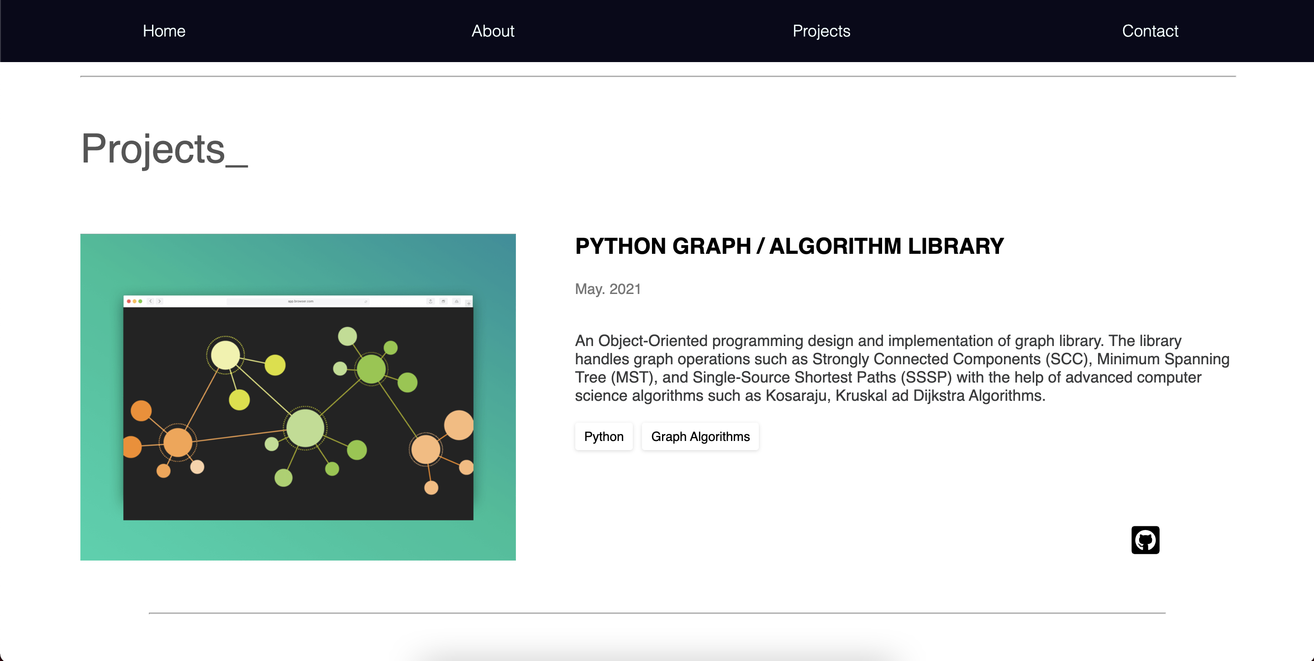This screenshot has height=661, width=1314.
Task: Select Projects in the navigation bar
Action: (821, 31)
